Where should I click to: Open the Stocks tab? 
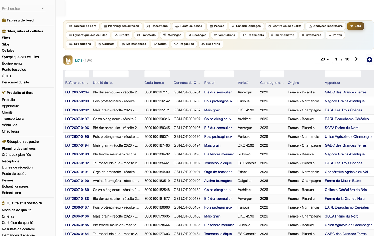[x=122, y=35]
